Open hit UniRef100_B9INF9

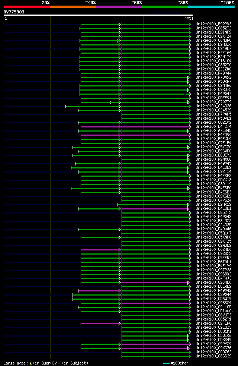click(x=213, y=32)
